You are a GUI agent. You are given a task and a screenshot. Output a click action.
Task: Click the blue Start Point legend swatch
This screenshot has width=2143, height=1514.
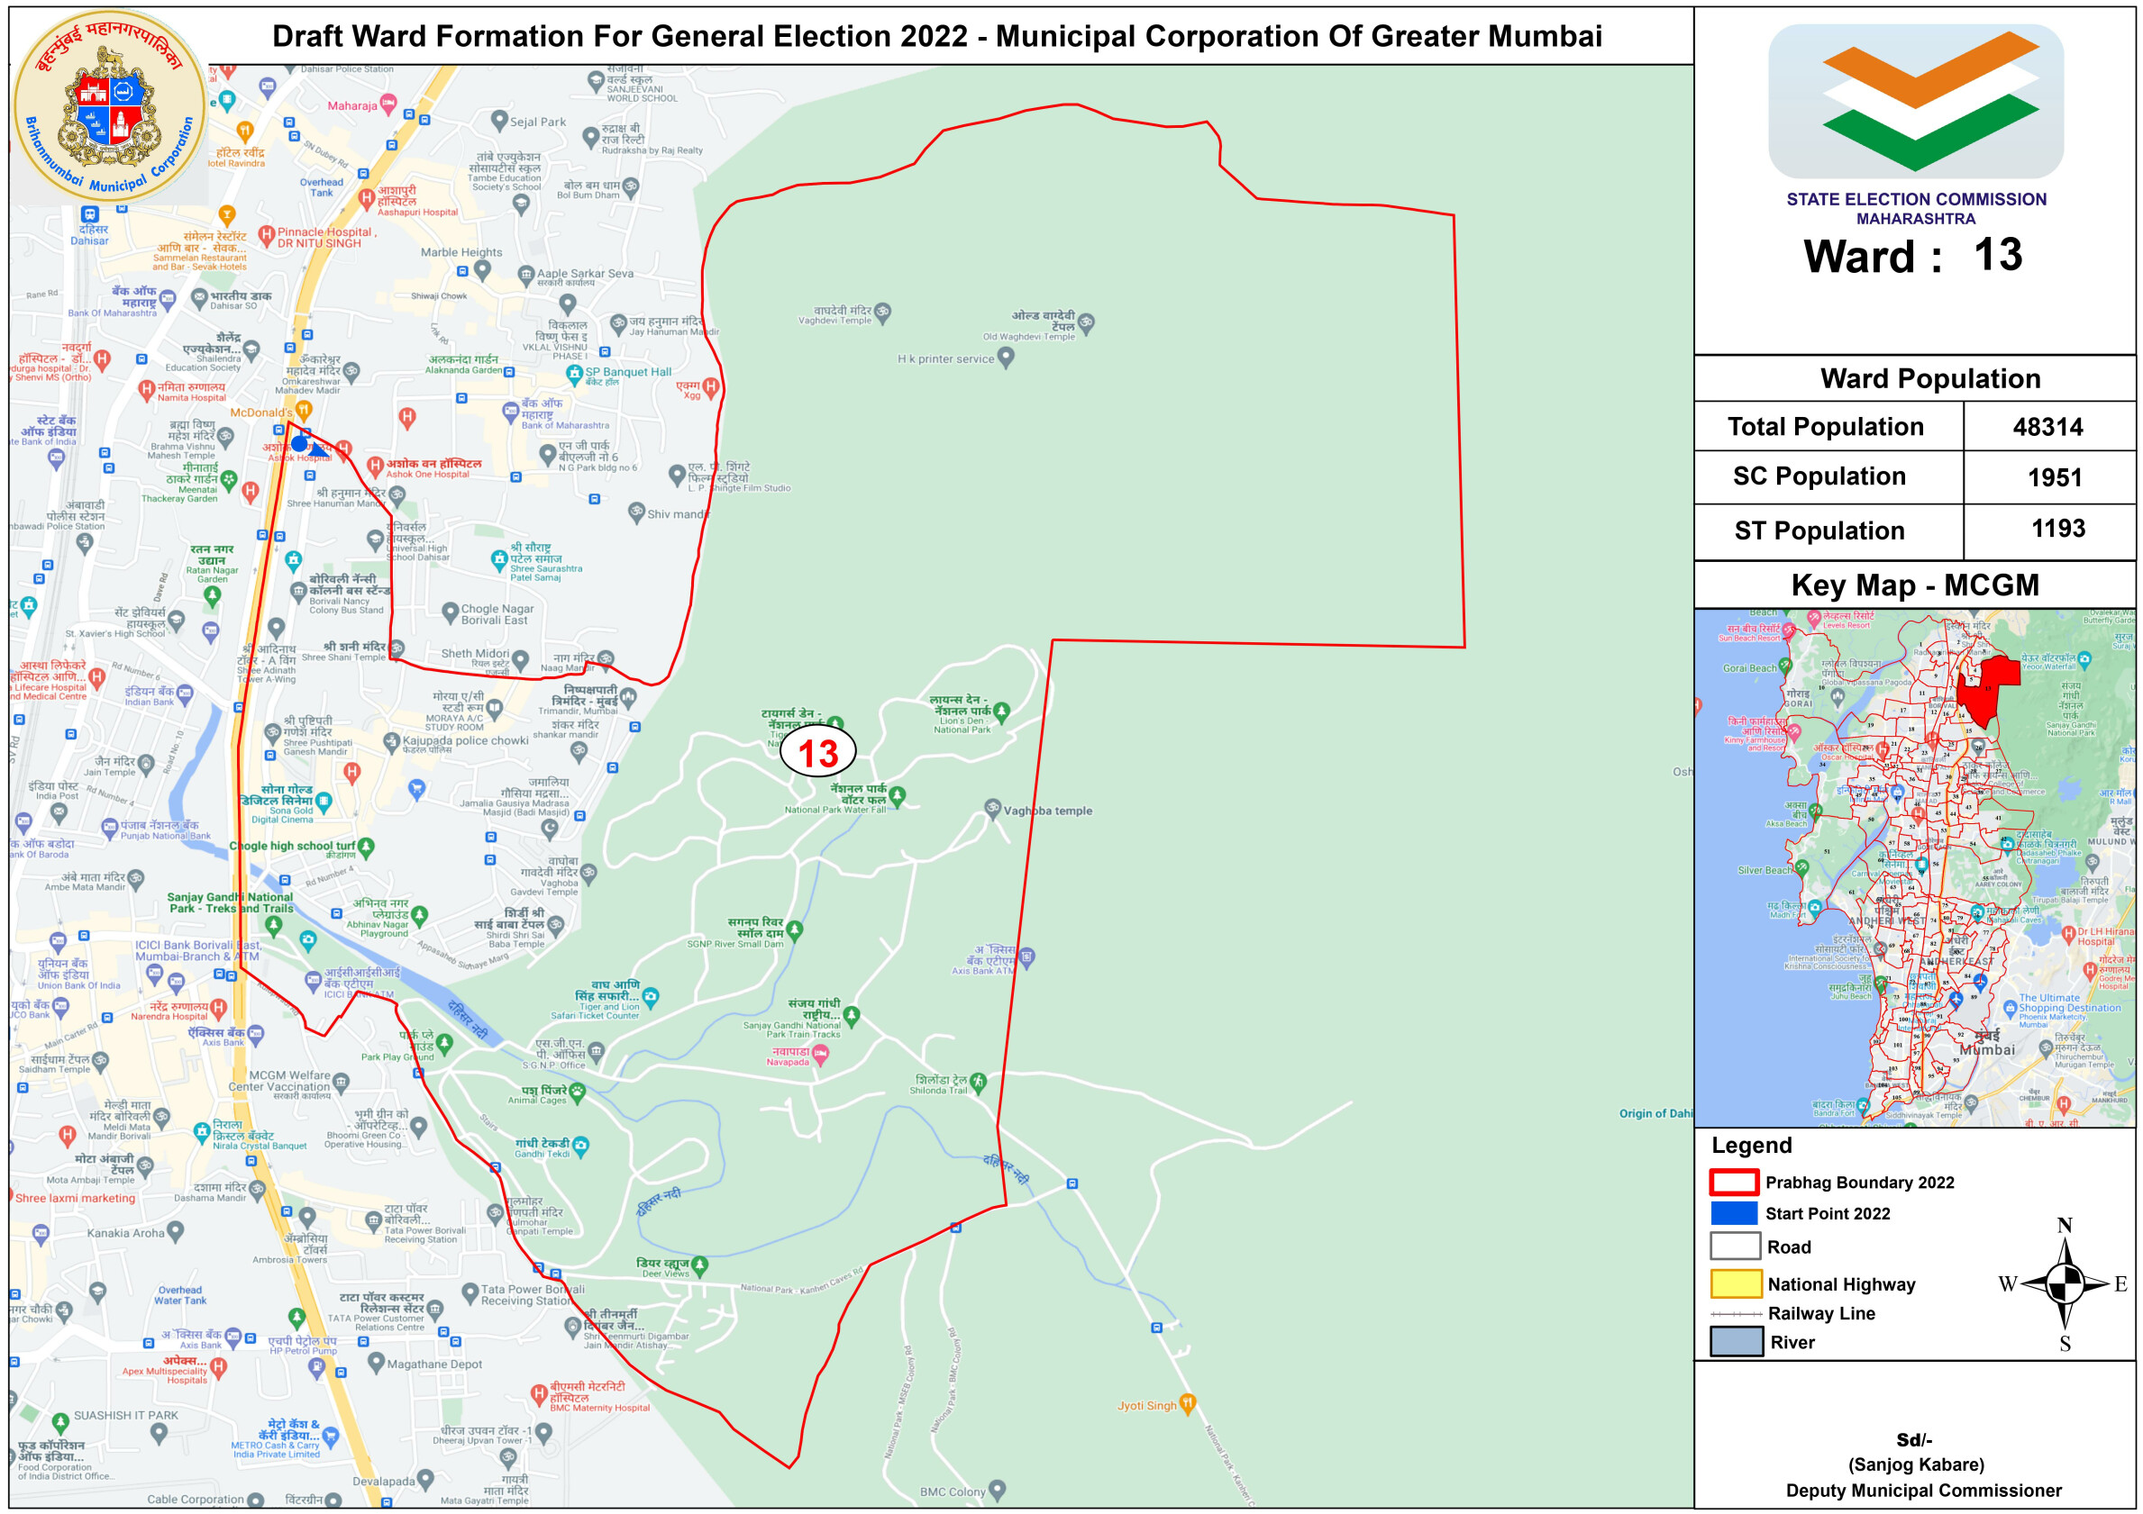1734,1212
